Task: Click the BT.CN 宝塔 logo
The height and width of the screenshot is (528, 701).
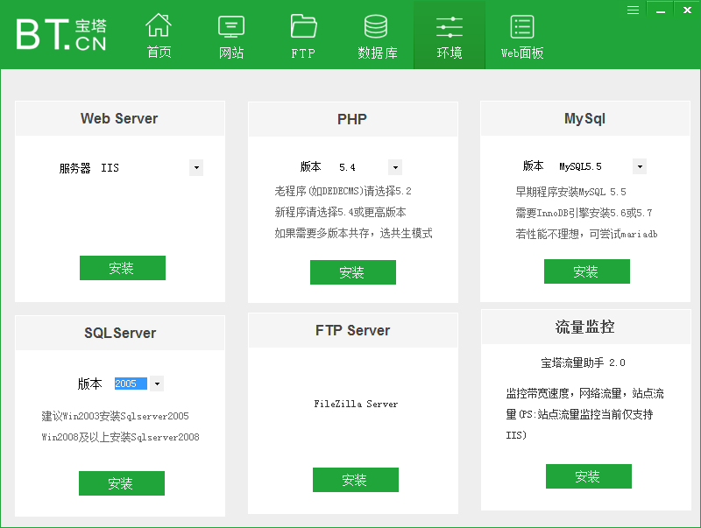Action: (61, 33)
